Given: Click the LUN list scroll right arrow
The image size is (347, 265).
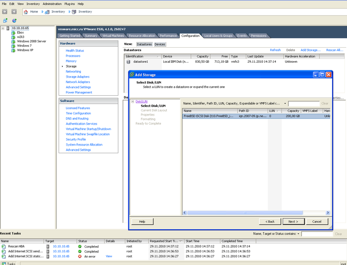Looking at the screenshot, I should 328,213.
